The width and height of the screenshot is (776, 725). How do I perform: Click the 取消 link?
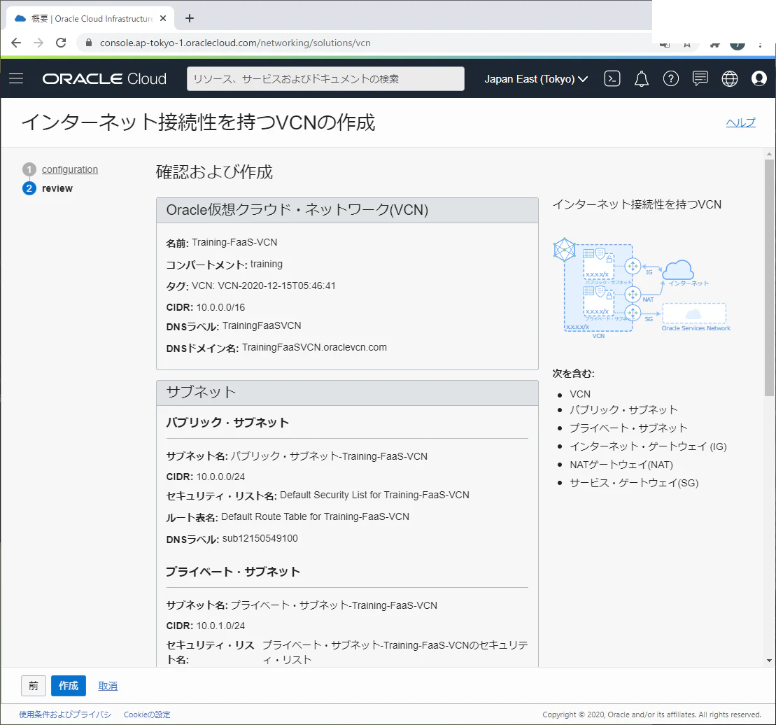(x=108, y=686)
